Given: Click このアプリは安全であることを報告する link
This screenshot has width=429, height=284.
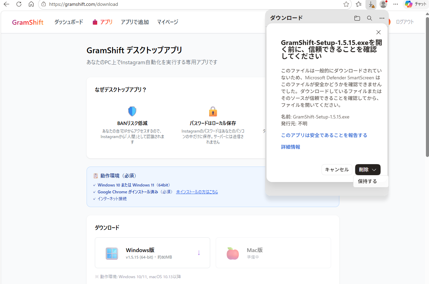Looking at the screenshot, I should coord(324,135).
